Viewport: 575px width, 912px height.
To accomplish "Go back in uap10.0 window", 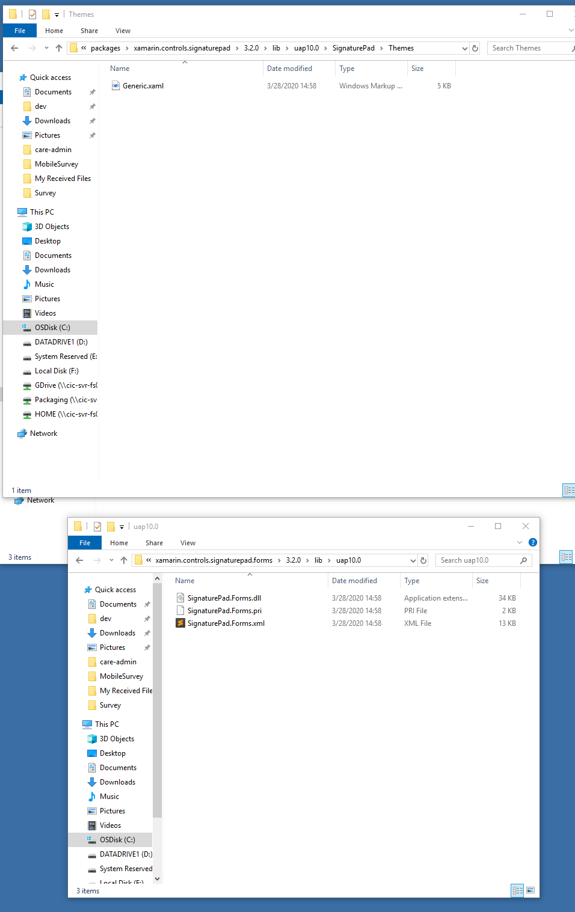I will pos(79,560).
